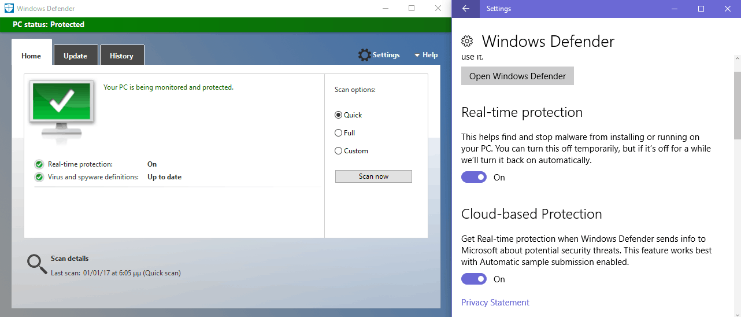741x317 pixels.
Task: Click the Real-time protection heading in Settings
Action: click(522, 112)
